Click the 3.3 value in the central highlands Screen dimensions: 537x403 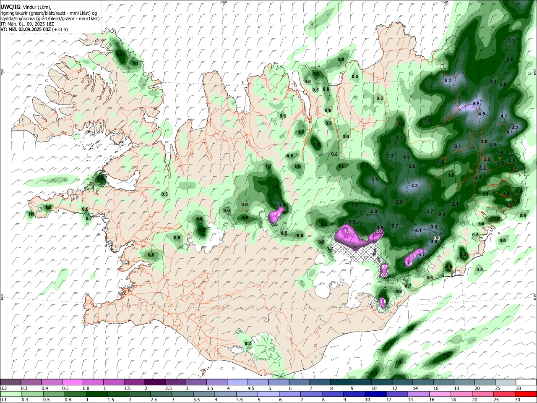point(375,180)
